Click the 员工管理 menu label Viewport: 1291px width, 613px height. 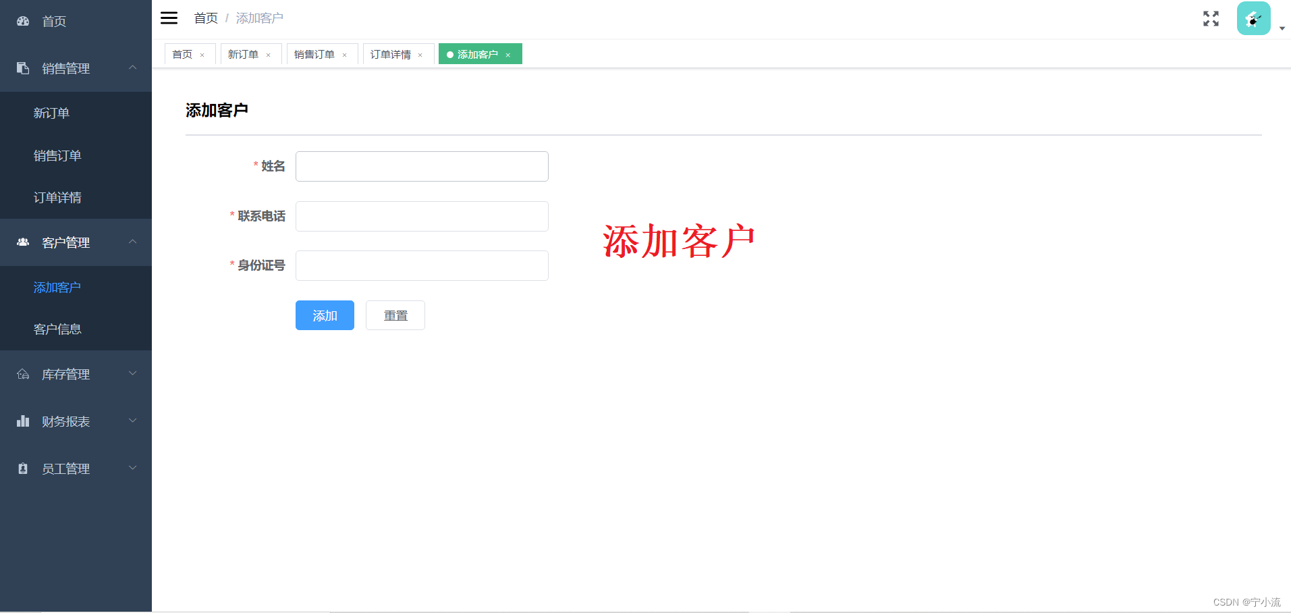65,469
